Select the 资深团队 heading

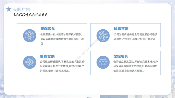(48, 28)
